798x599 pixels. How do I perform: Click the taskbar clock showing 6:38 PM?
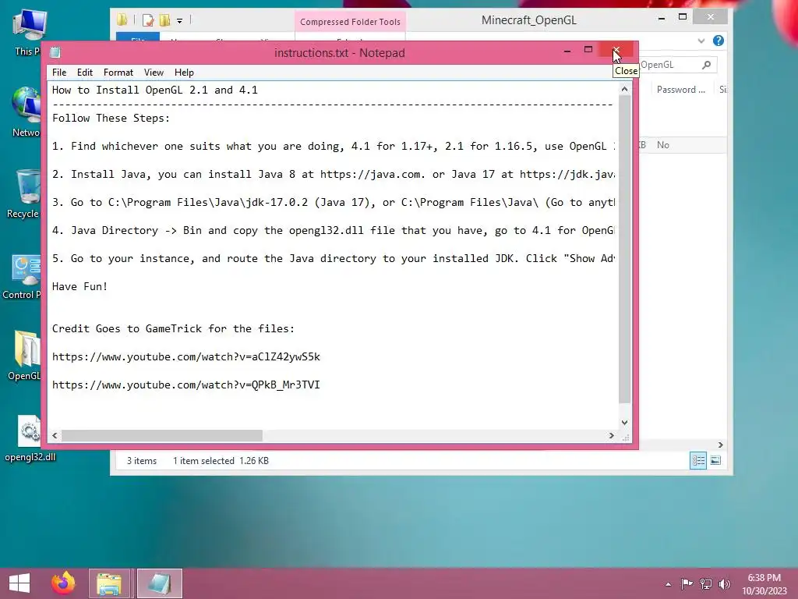pos(764,583)
